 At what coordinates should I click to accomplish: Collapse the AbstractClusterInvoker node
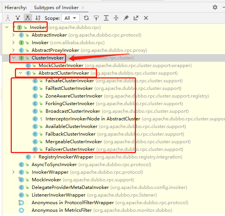click(21, 73)
